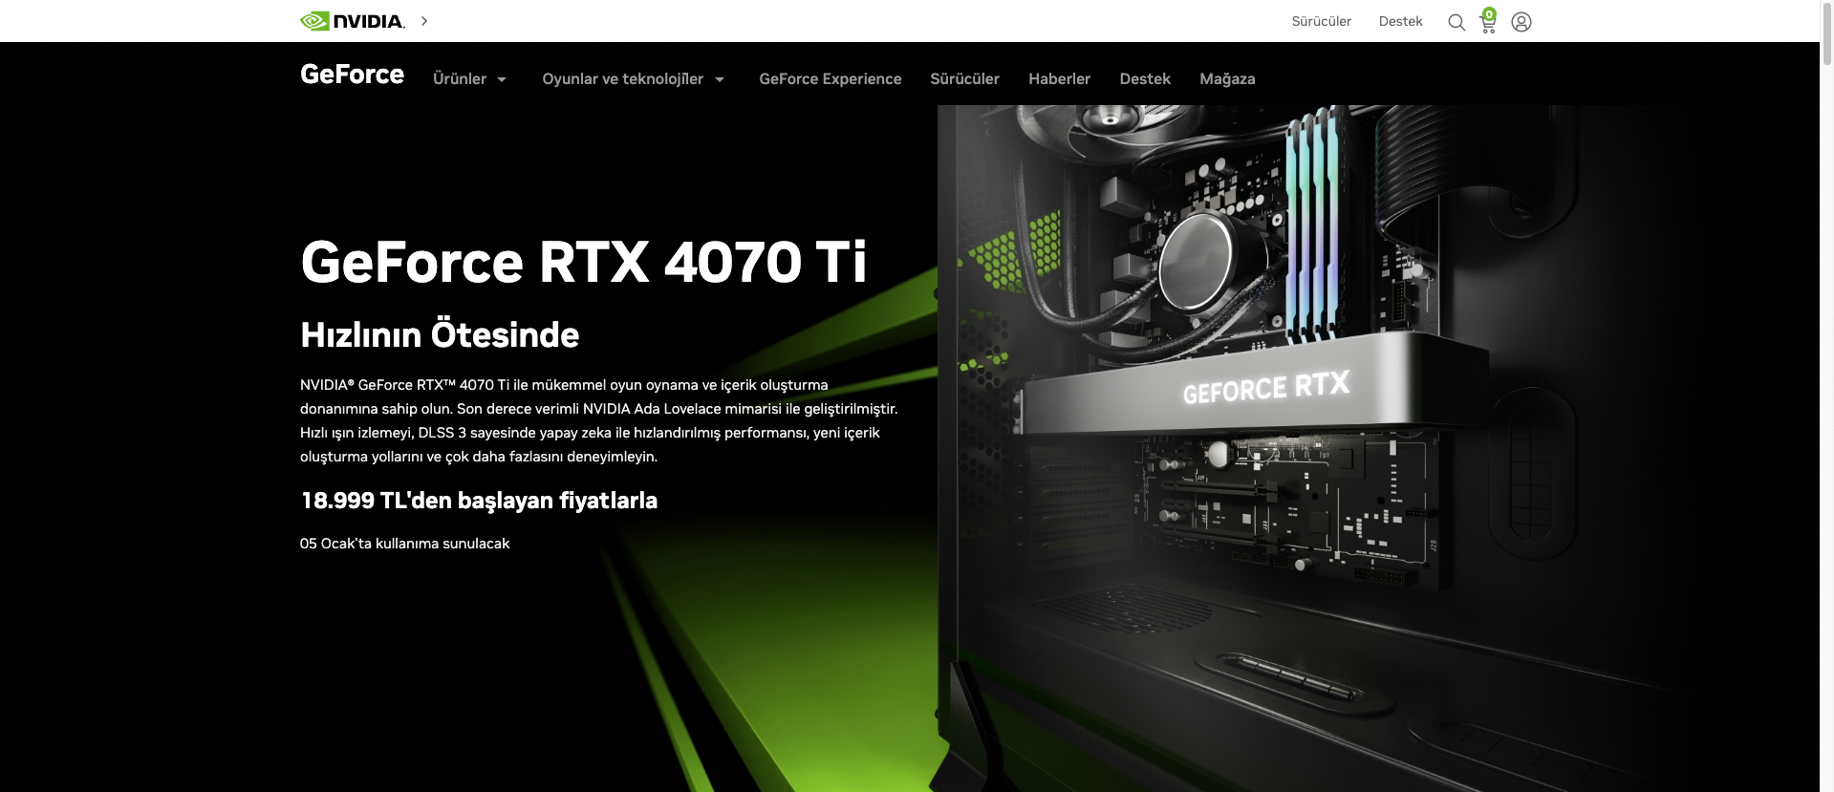The image size is (1834, 792).
Task: Open Sürücüler link in top bar
Action: pos(1322,21)
